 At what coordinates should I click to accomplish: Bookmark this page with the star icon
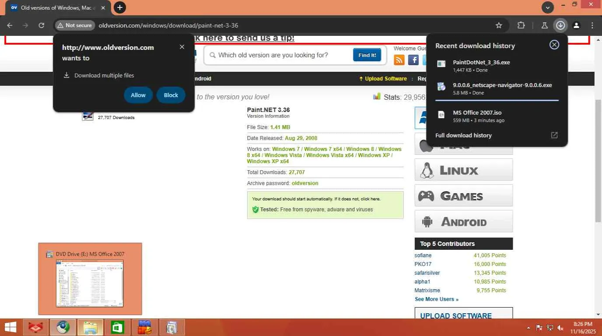click(499, 25)
